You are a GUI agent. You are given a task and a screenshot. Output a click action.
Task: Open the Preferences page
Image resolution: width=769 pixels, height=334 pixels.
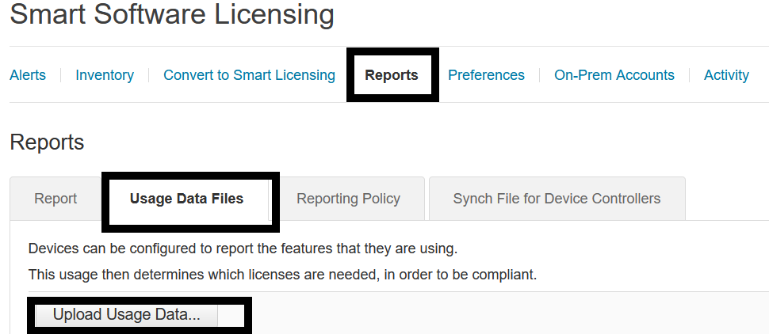[x=487, y=75]
